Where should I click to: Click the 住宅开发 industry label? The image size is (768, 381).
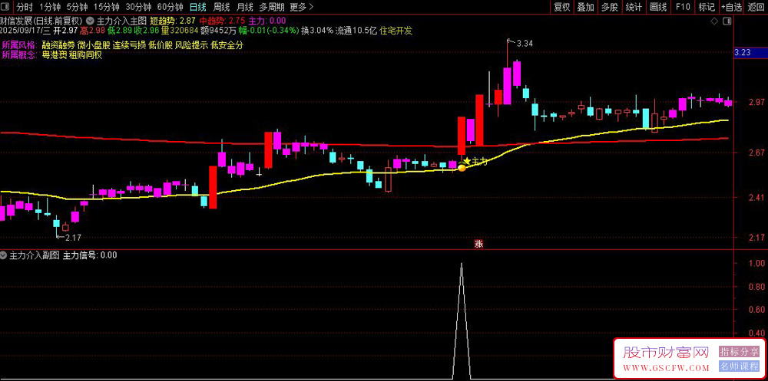pyautogui.click(x=396, y=31)
